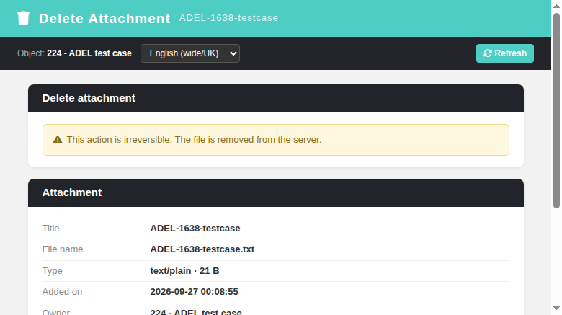Click the 'File name' row label
562x315 pixels.
(63, 249)
